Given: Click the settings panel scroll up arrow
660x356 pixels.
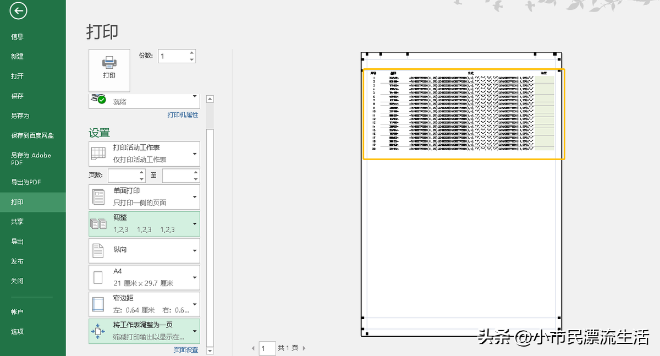Looking at the screenshot, I should pyautogui.click(x=210, y=99).
